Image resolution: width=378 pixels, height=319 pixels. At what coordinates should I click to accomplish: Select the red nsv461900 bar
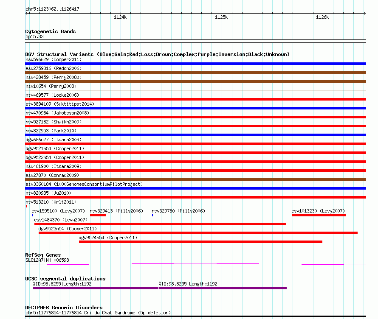click(x=195, y=171)
